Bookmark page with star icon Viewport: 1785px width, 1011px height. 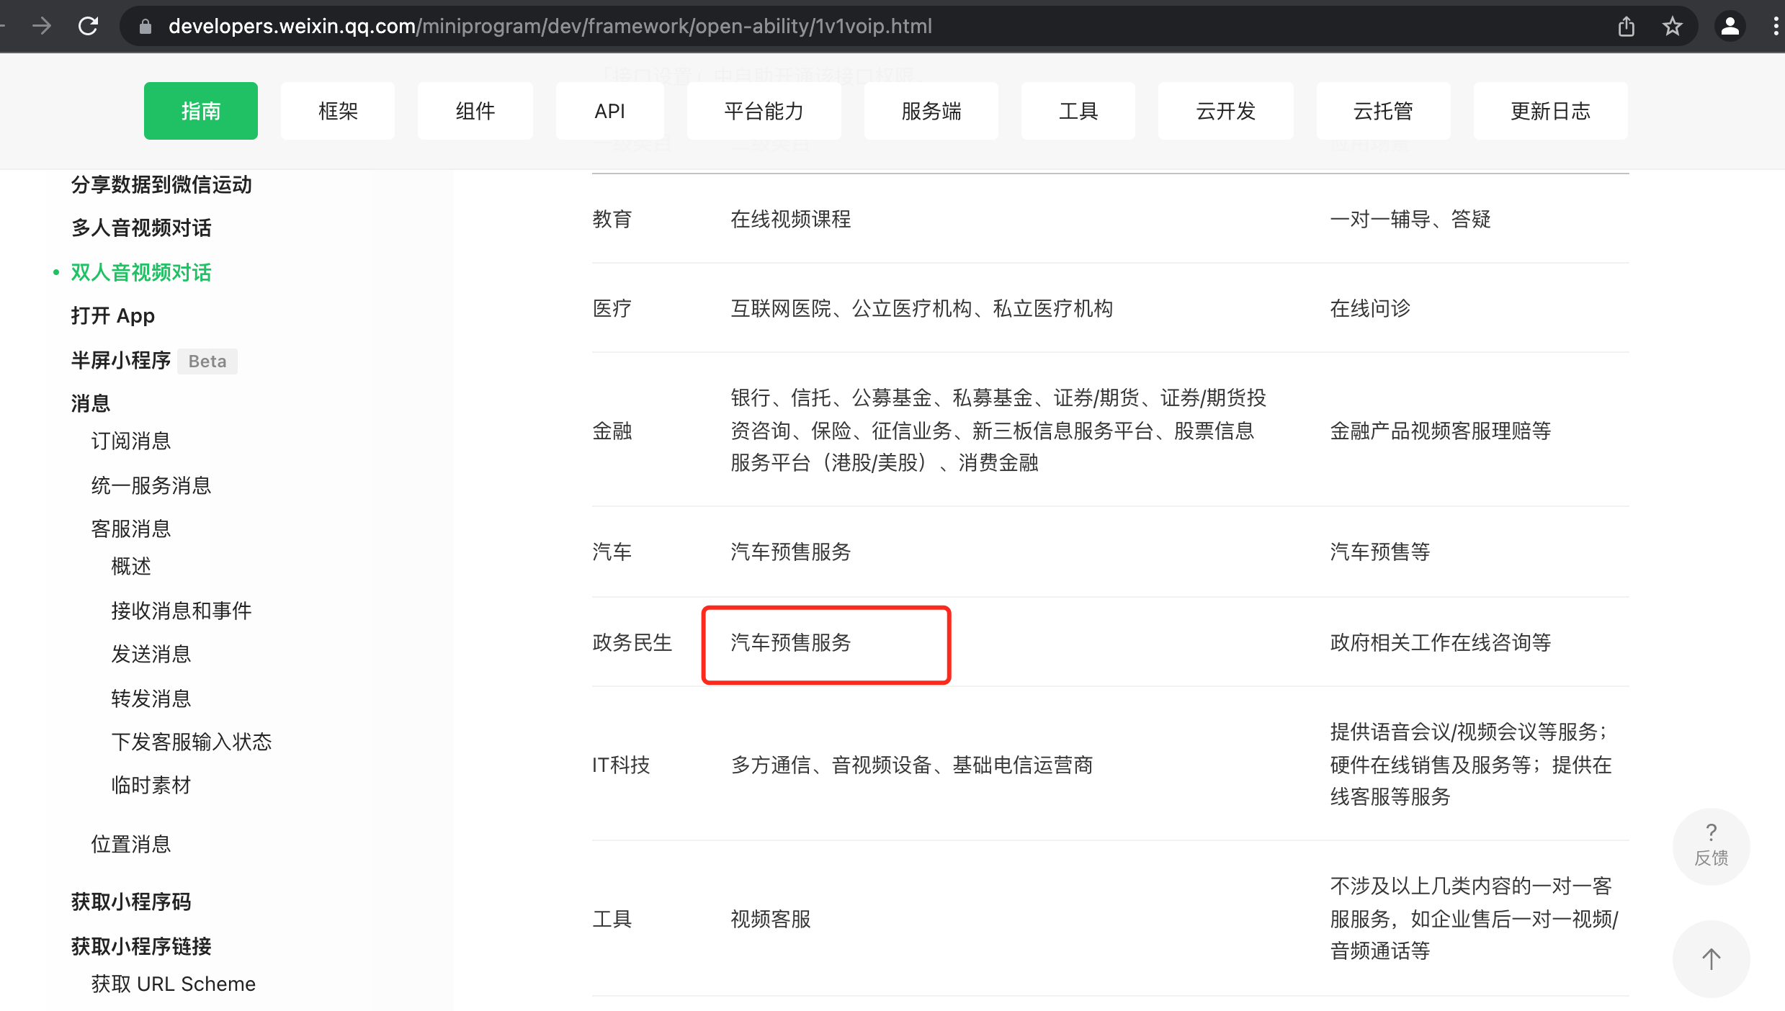pyautogui.click(x=1672, y=27)
